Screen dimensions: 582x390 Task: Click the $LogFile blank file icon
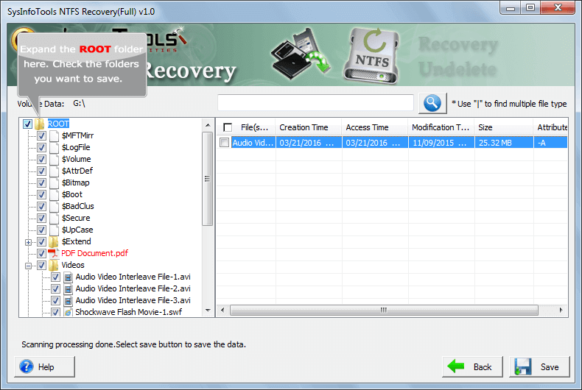tap(55, 148)
